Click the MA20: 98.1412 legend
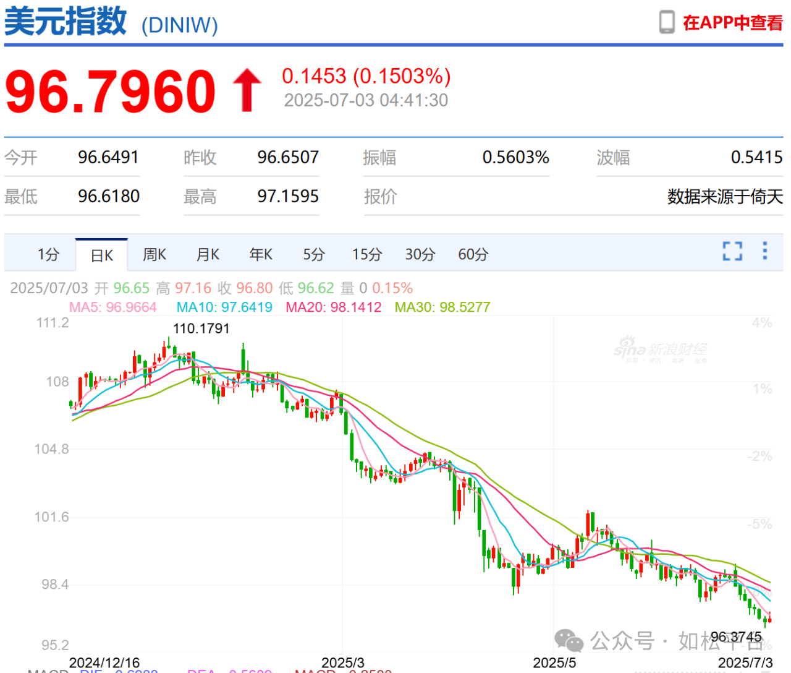791x673 pixels. pyautogui.click(x=334, y=307)
